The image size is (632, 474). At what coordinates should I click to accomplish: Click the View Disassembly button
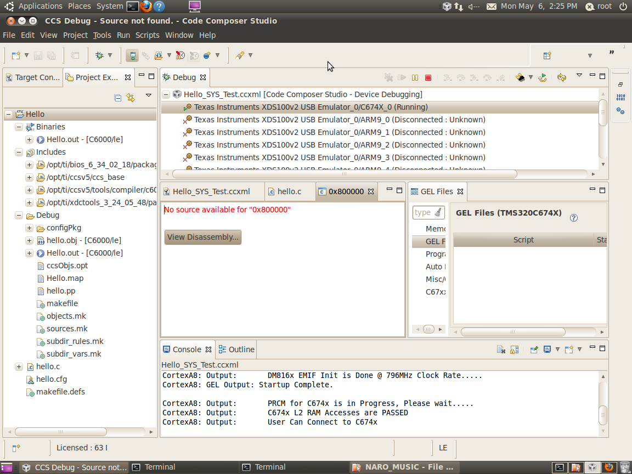(x=203, y=237)
